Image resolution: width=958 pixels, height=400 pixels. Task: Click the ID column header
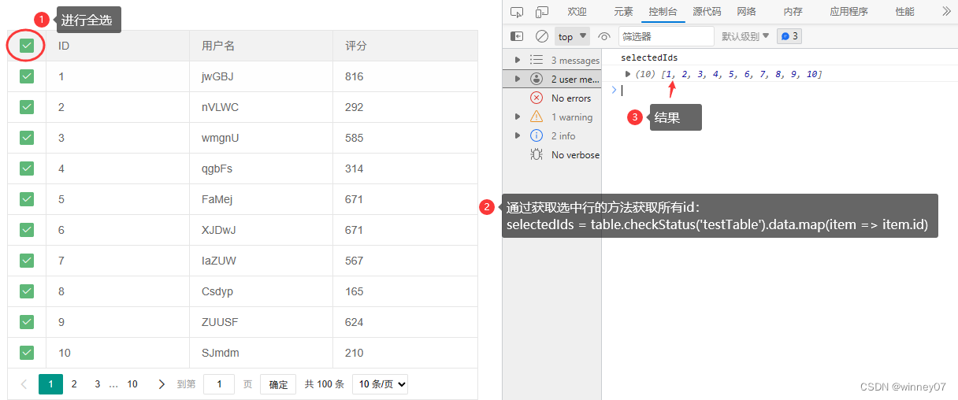click(117, 46)
